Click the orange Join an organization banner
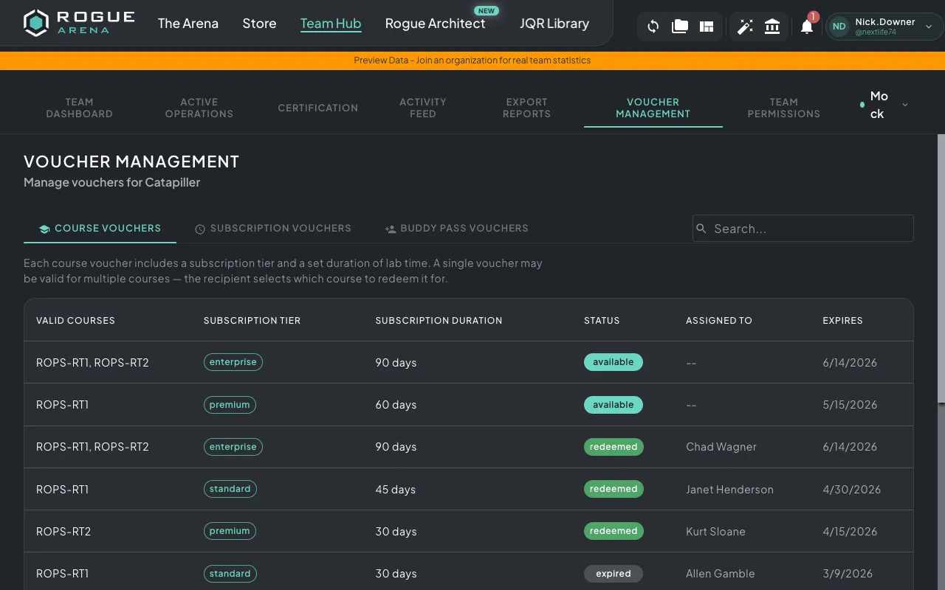945x590 pixels. (472, 60)
